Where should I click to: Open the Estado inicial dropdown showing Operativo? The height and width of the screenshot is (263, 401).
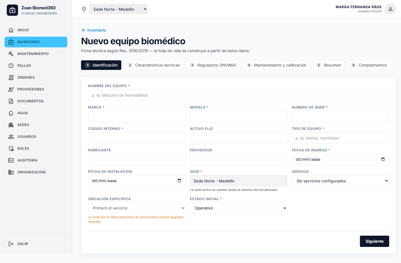point(239,208)
